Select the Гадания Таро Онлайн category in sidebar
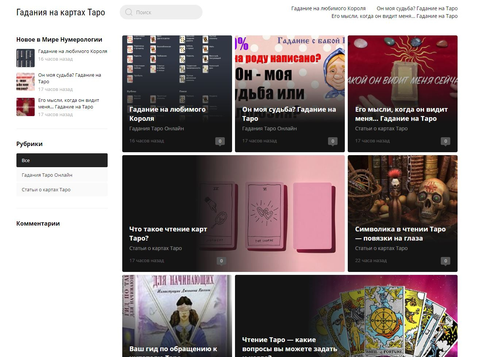Image resolution: width=501 pixels, height=357 pixels. tap(62, 175)
